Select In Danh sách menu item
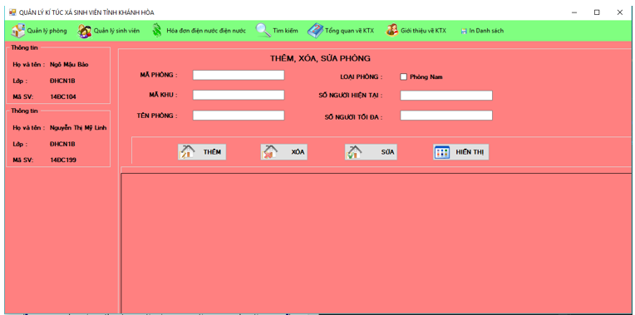Image resolution: width=635 pixels, height=315 pixels. [x=482, y=31]
